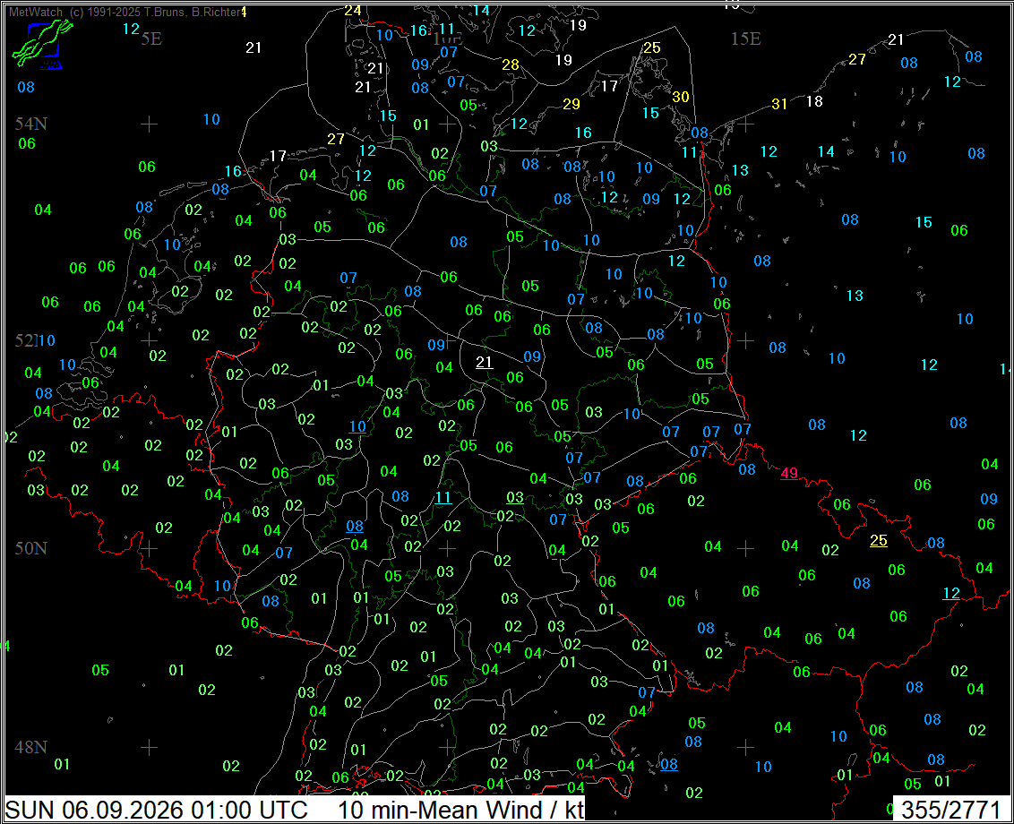Click the yellow 28 wind value
Viewport: 1014px width, 824px height.
(x=511, y=64)
